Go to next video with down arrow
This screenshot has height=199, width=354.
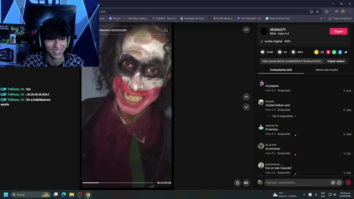pyautogui.click(x=246, y=107)
